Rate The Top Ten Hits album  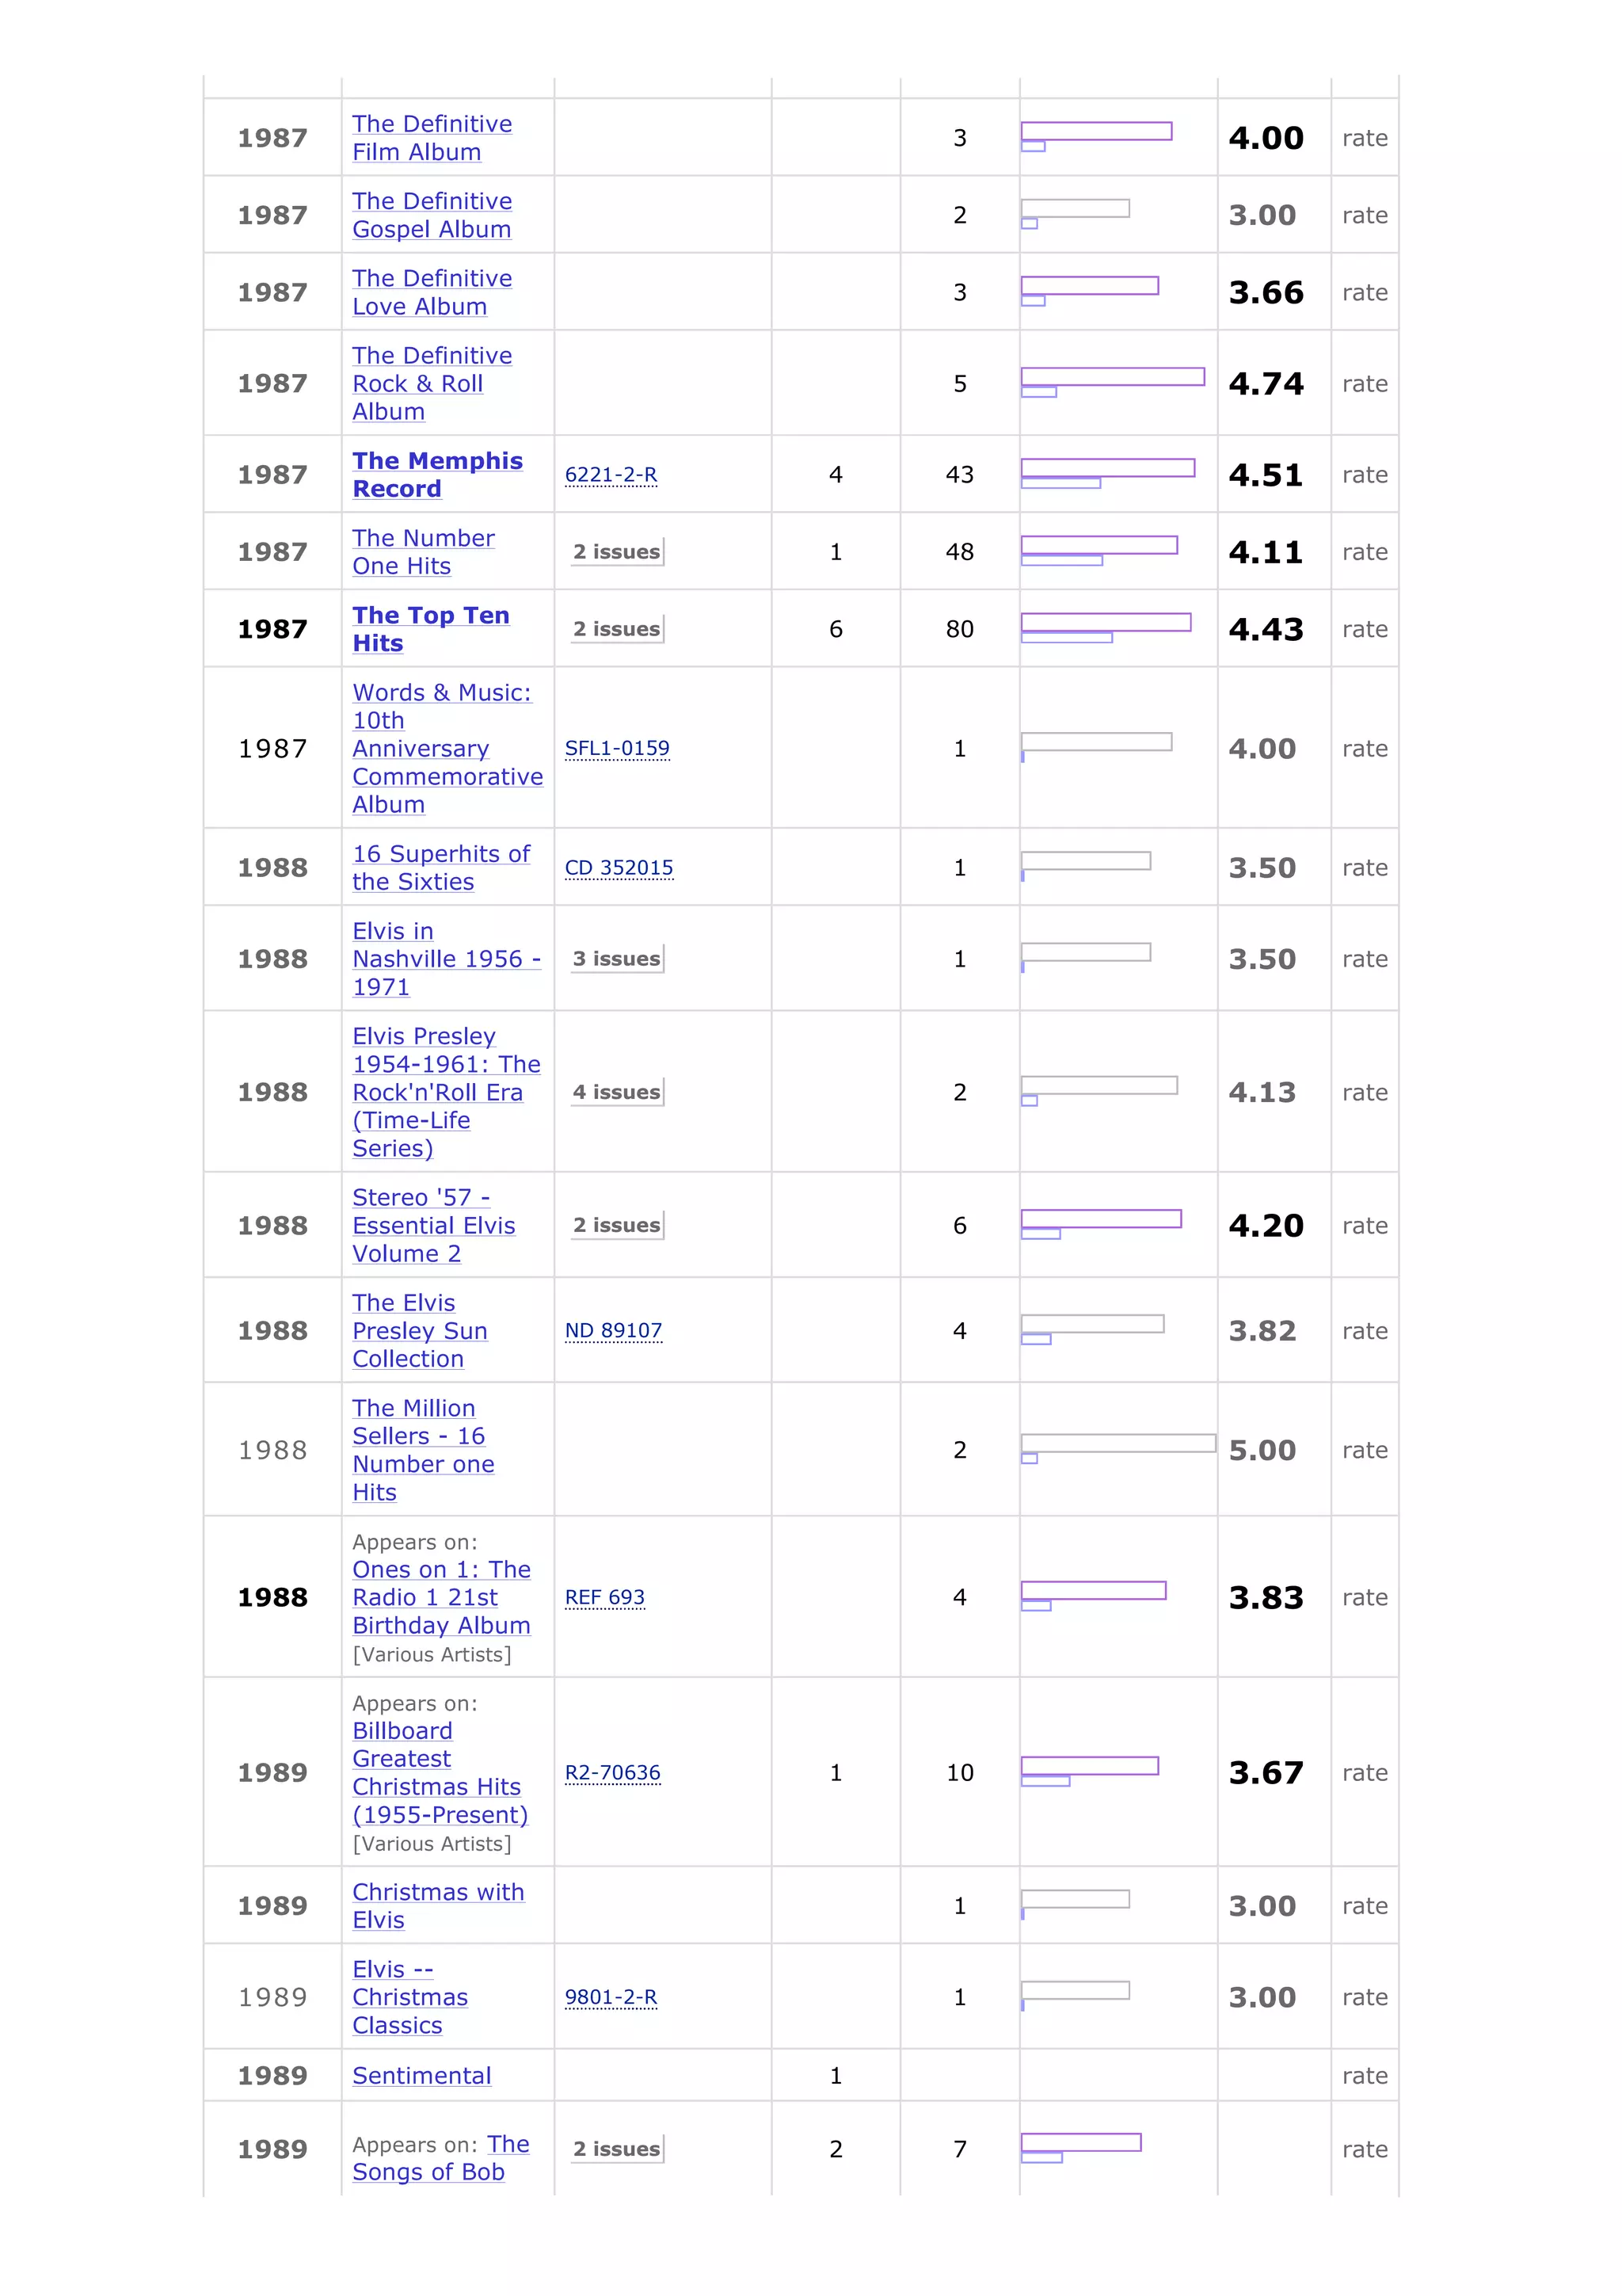pyautogui.click(x=1364, y=630)
